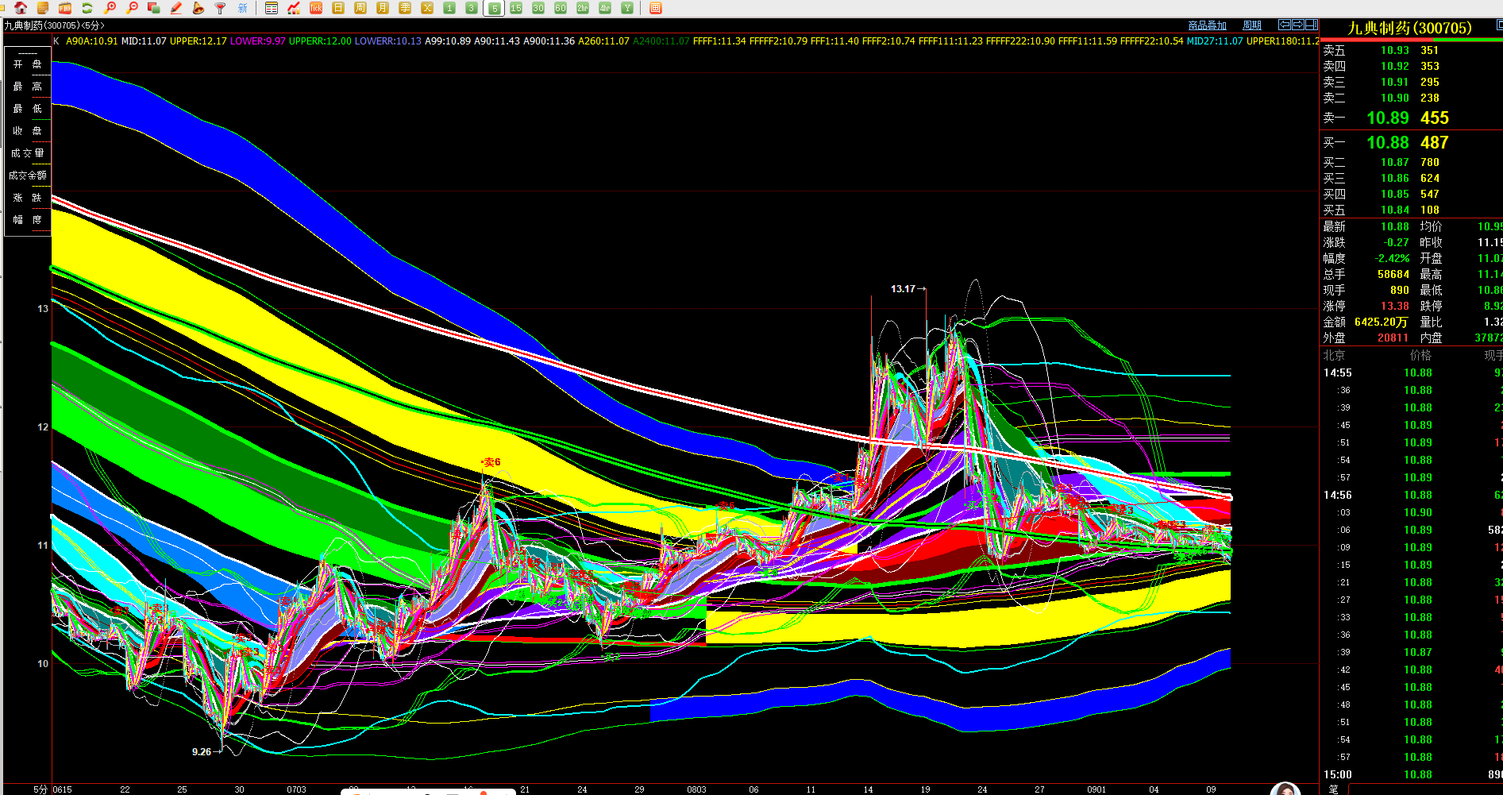
Task: Open the home page house icon
Action: [21, 8]
